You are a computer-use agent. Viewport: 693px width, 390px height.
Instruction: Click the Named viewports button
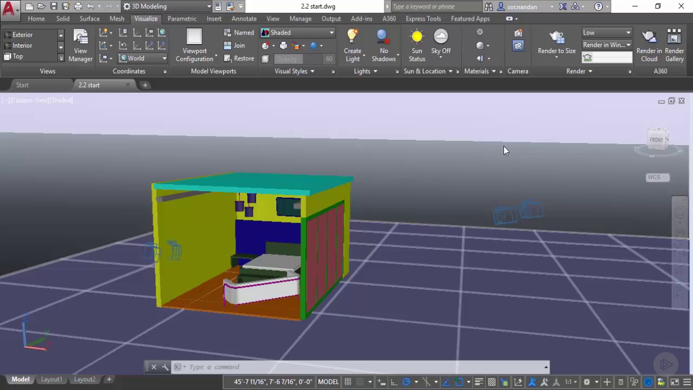coord(239,32)
